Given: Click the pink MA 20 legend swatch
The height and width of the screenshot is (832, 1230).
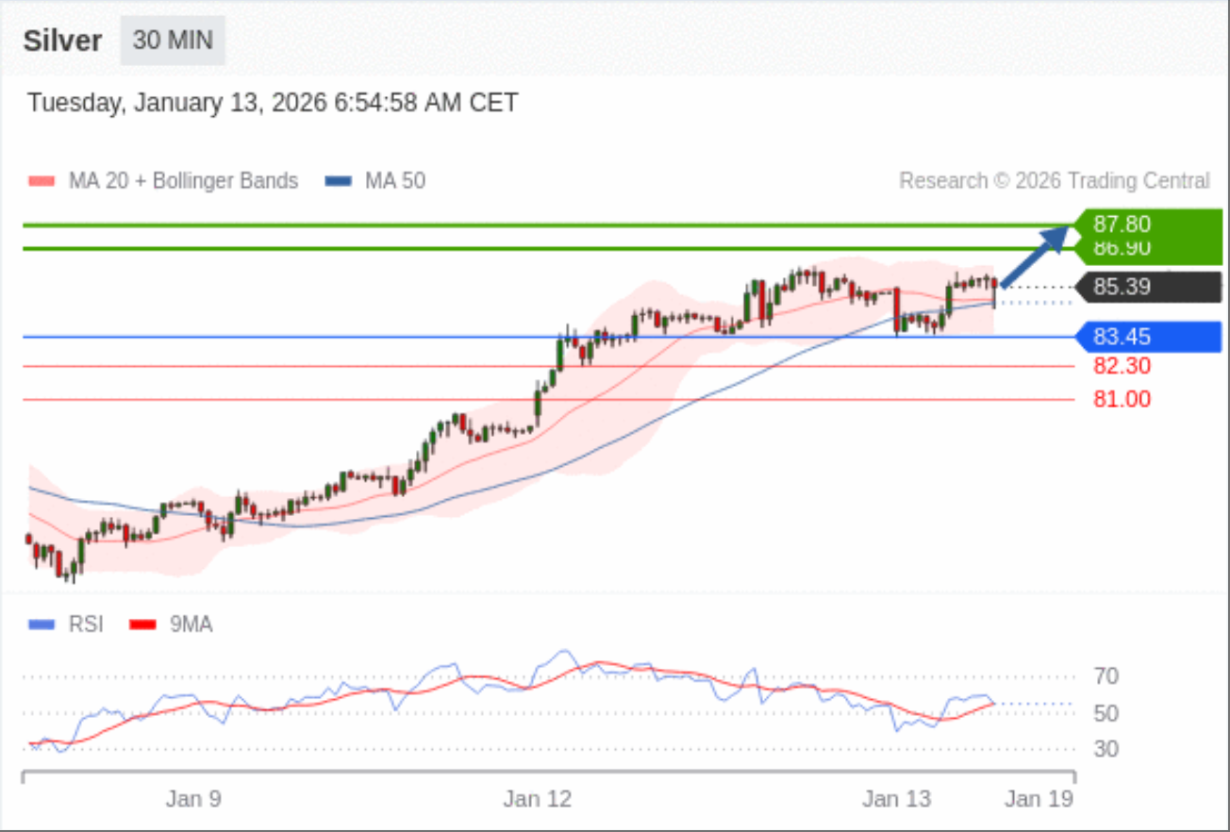Looking at the screenshot, I should pos(42,181).
